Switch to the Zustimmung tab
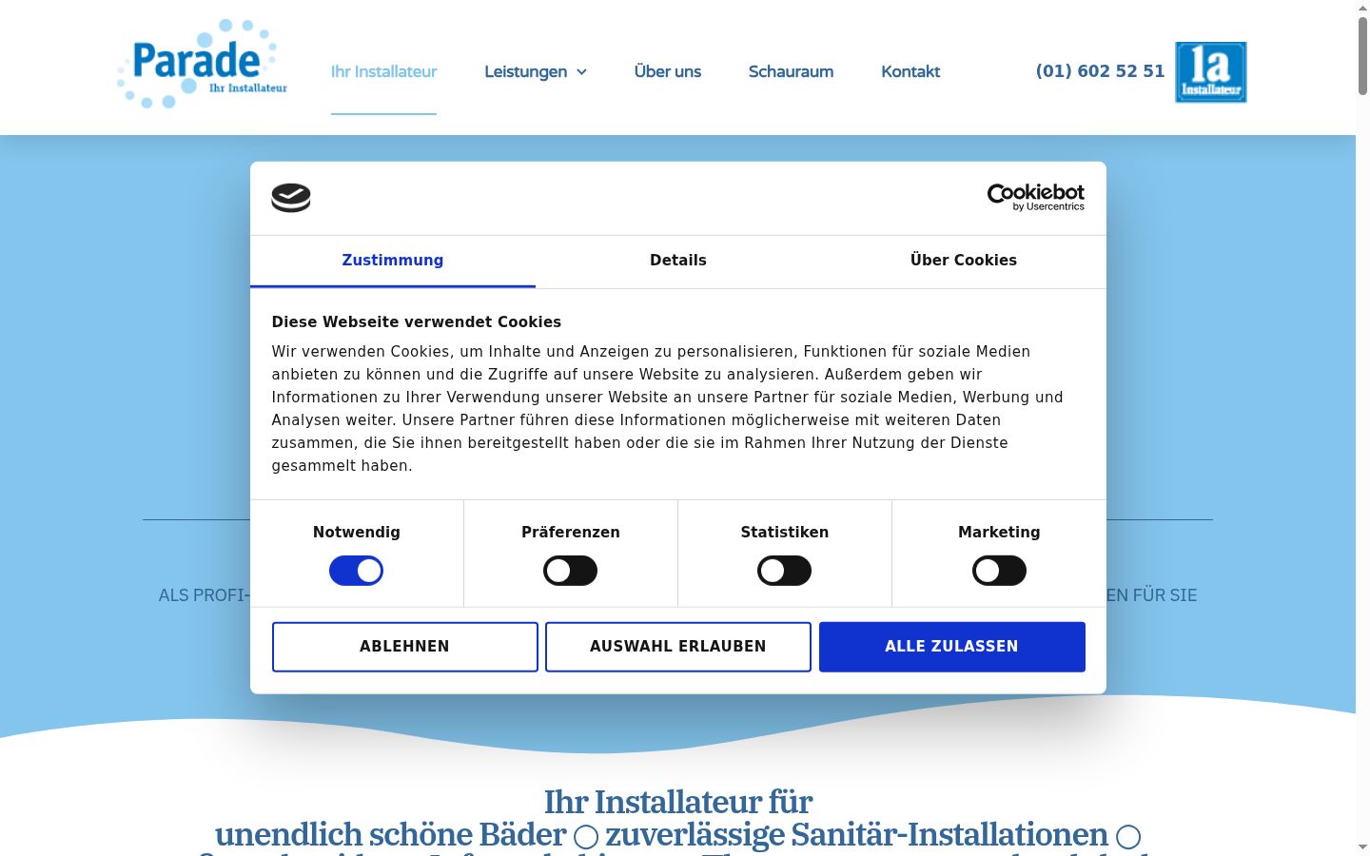1370x856 pixels. coord(393,261)
